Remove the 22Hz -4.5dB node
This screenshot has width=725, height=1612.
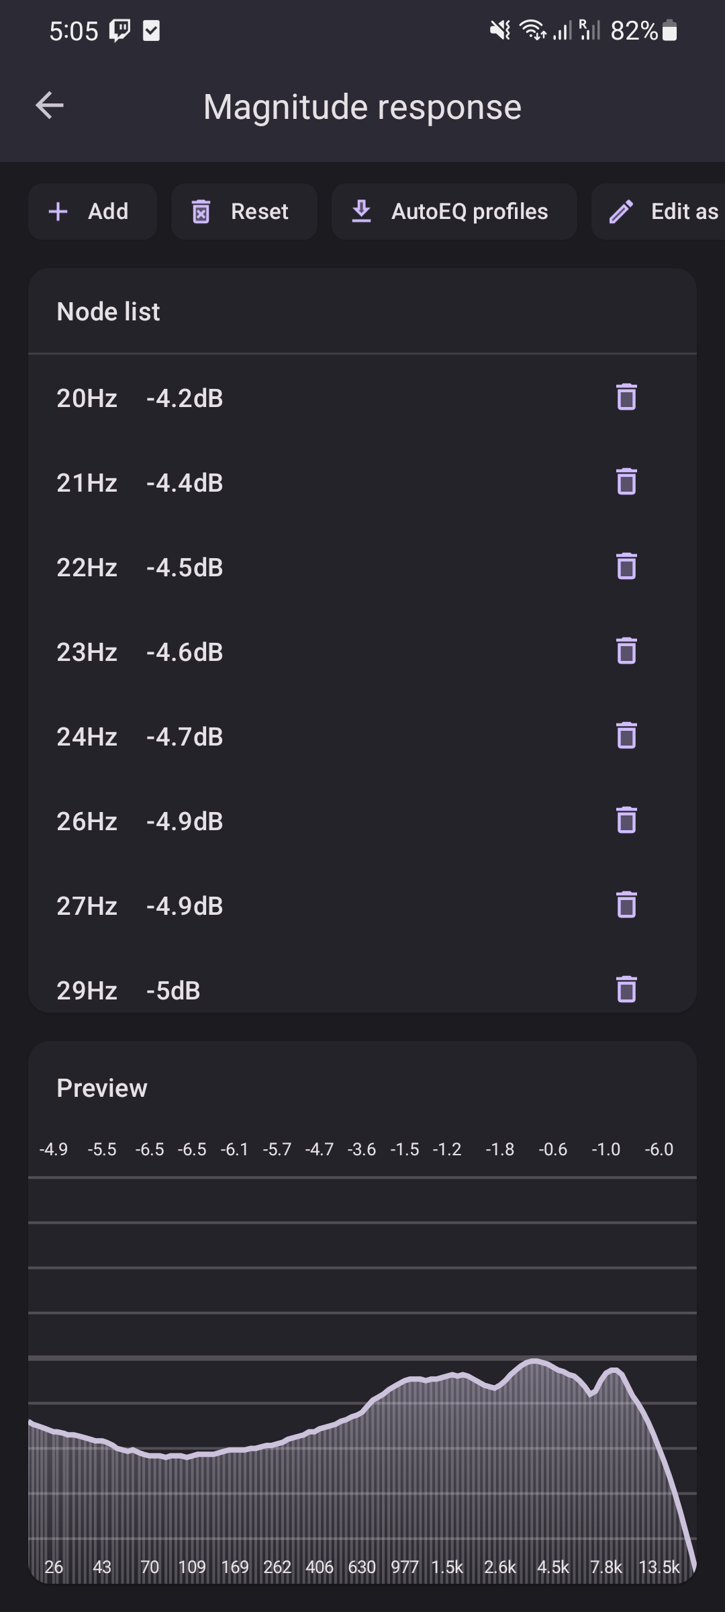626,567
